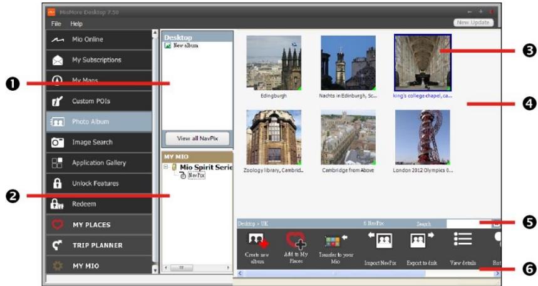Click Add to My Places icon
Viewport: 538px width, 286px height.
296,241
